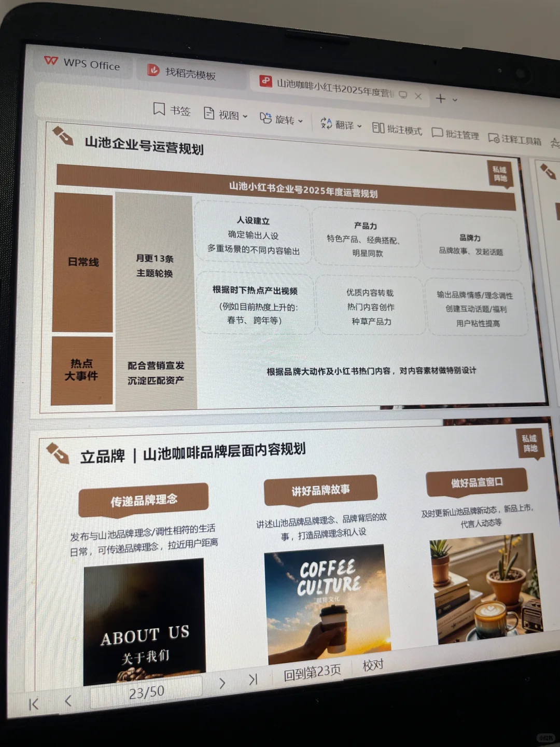Click the 私域阵地 tag on first slide

pos(500,174)
